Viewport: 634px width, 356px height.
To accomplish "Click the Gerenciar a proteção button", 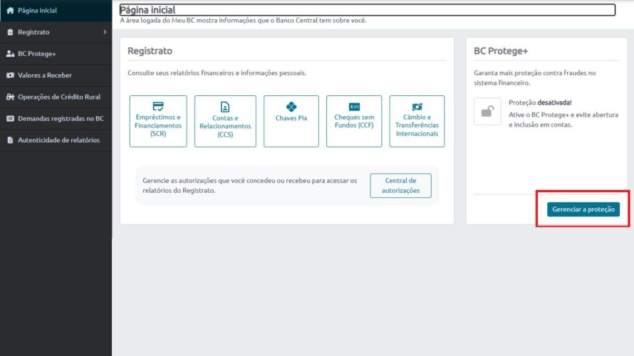I will [x=583, y=209].
